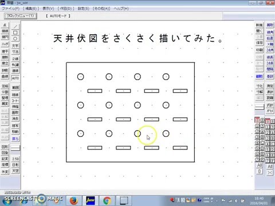Select the 点 (point) tool
The height and width of the screenshot is (206, 275).
pyautogui.click(x=5, y=25)
